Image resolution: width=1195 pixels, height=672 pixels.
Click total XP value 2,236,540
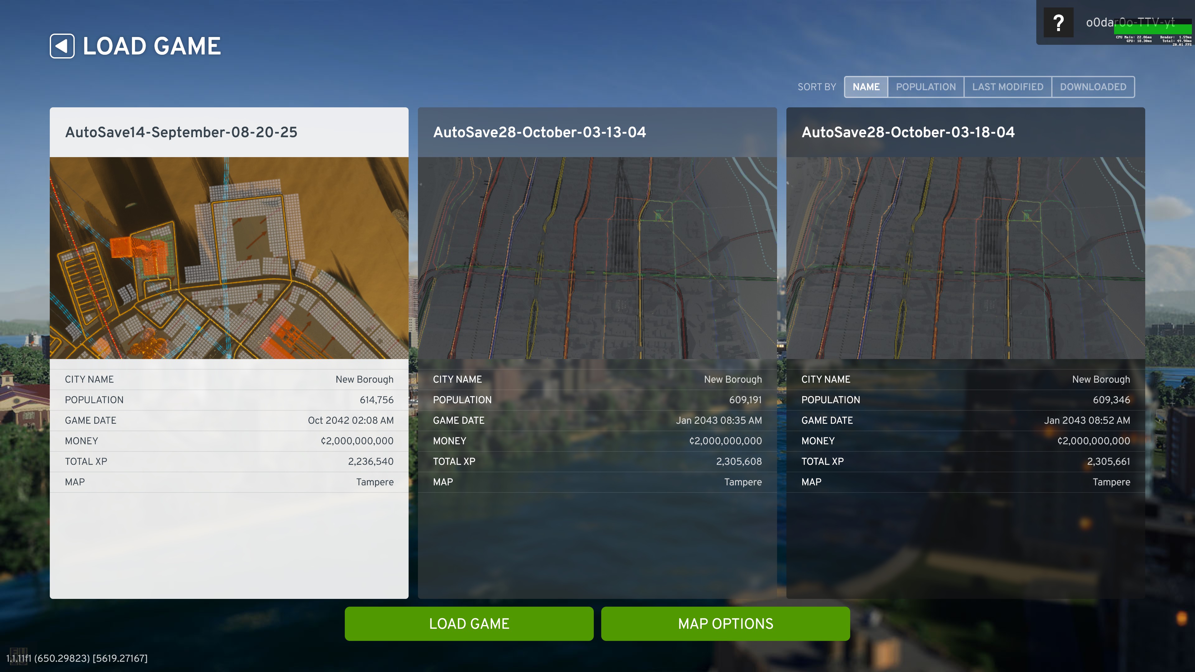coord(371,461)
